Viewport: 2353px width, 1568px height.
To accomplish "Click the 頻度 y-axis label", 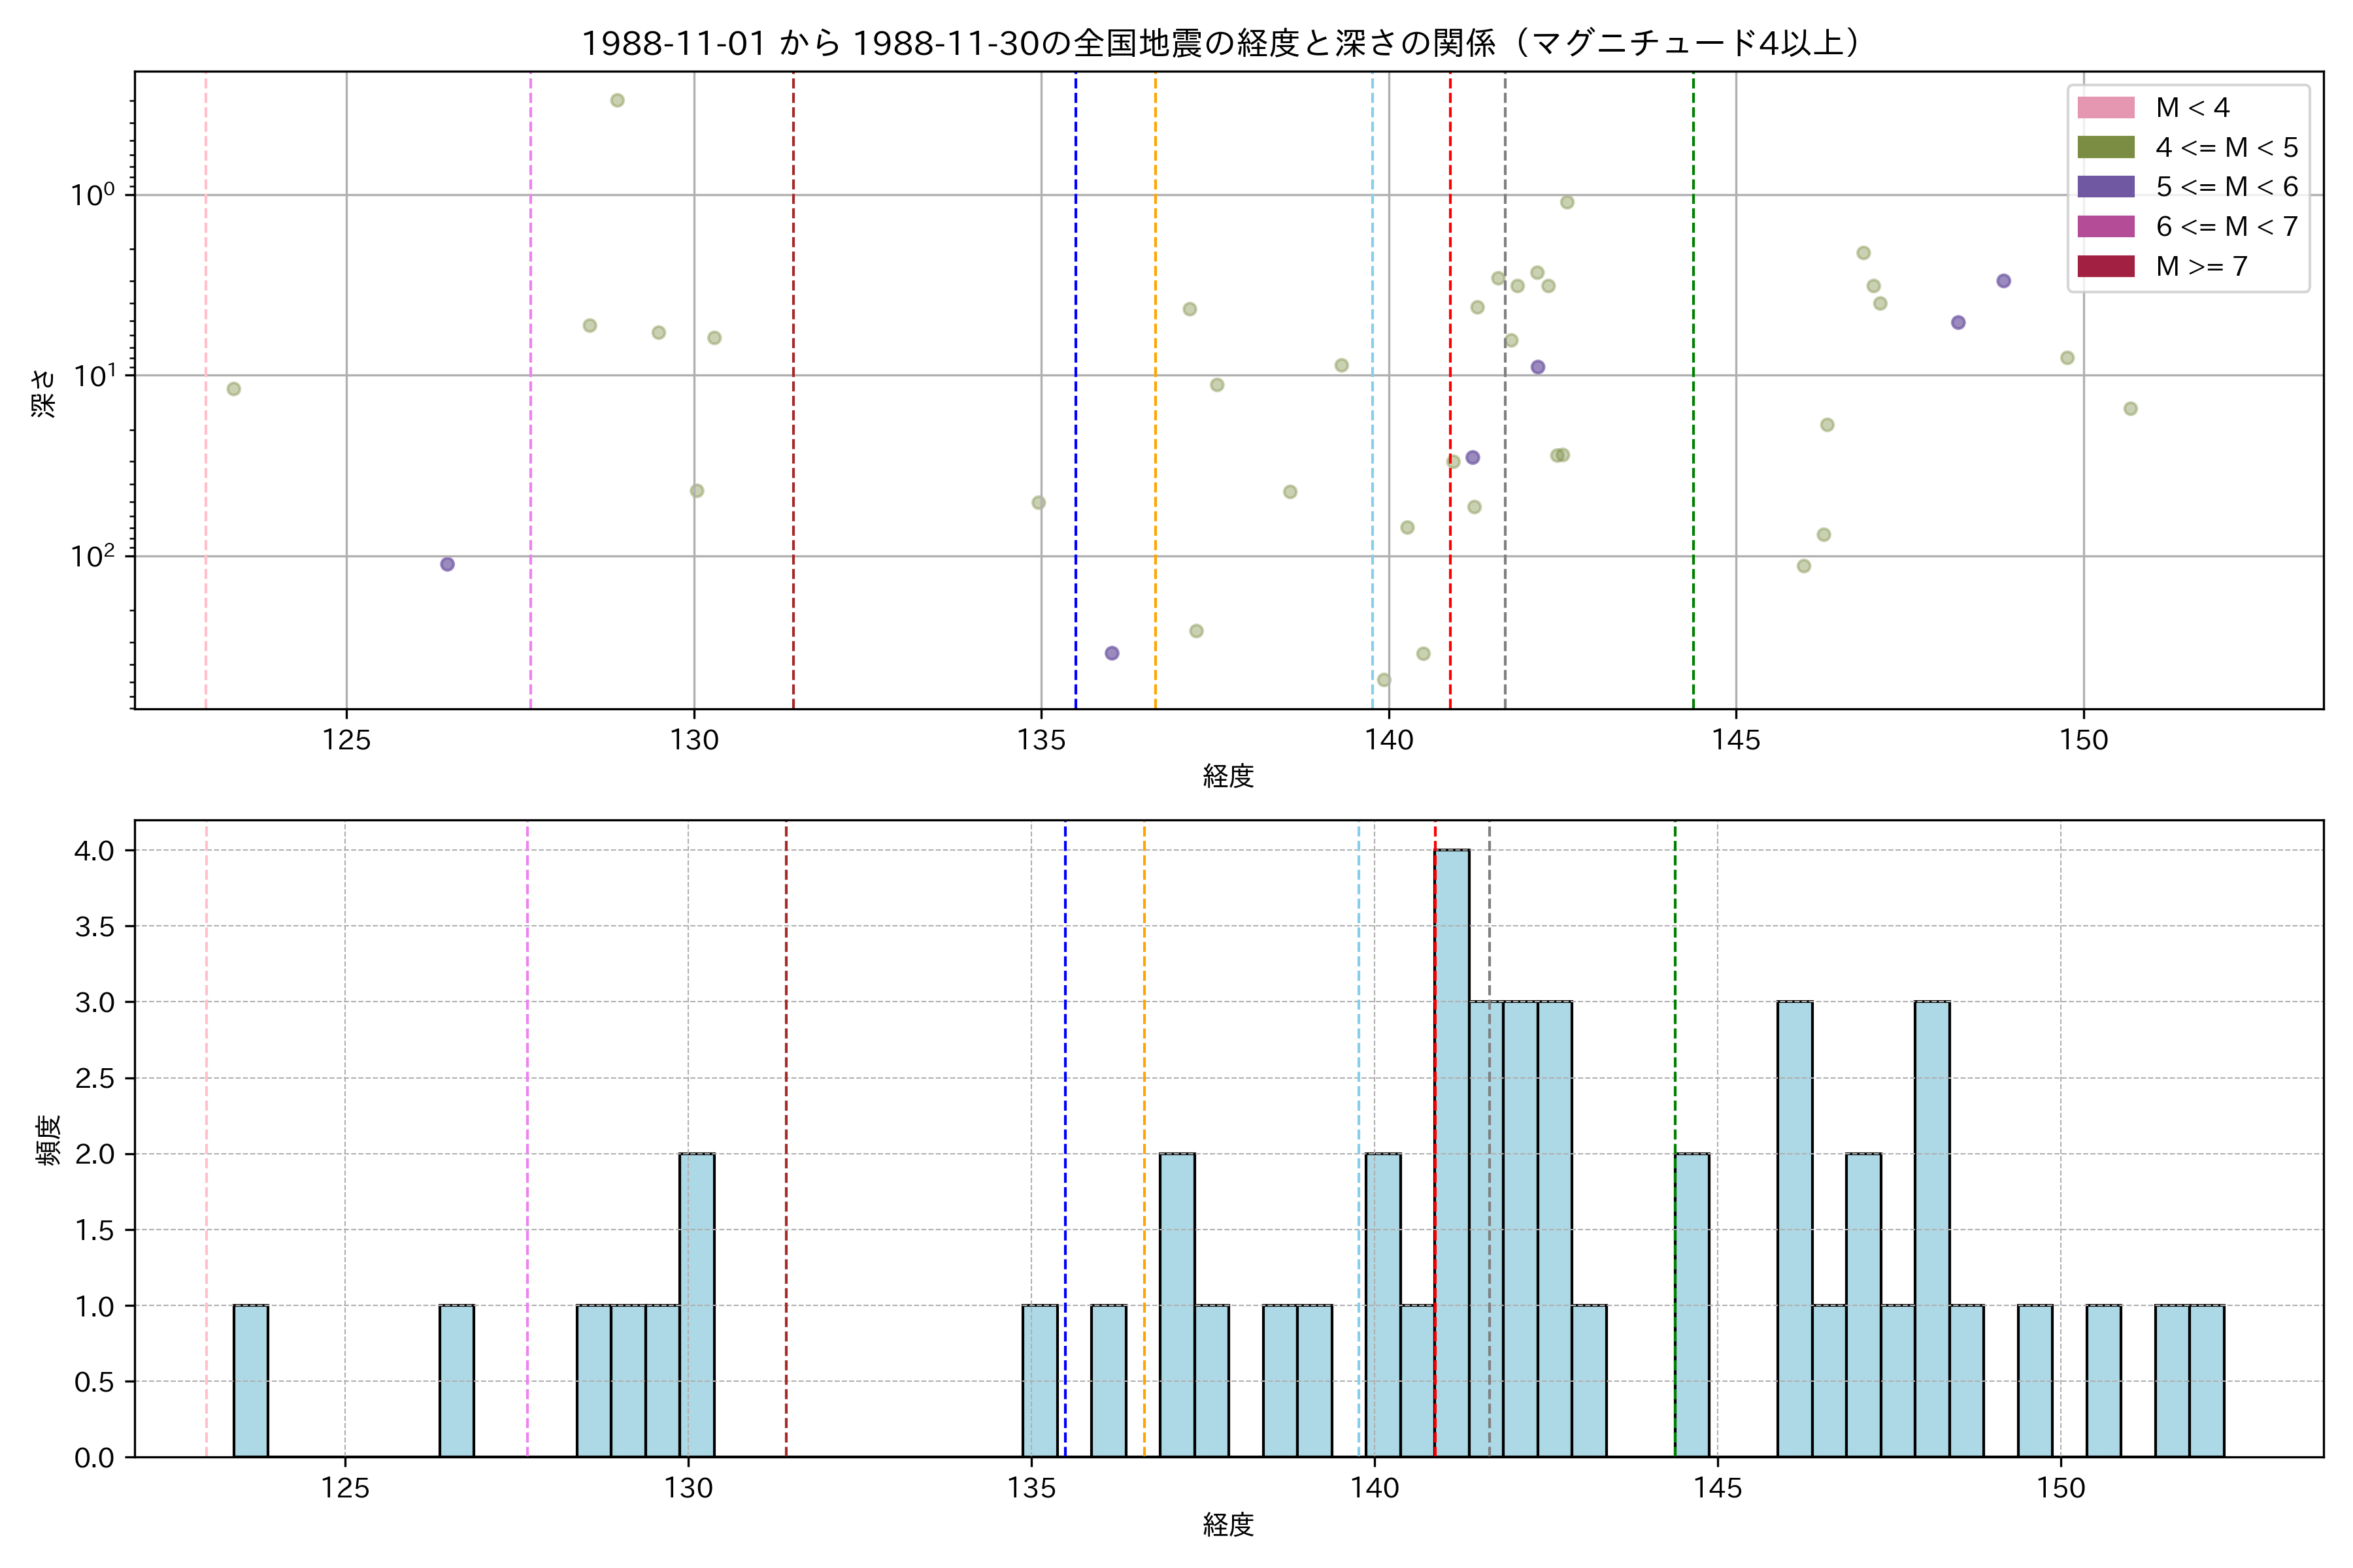I will [48, 1139].
